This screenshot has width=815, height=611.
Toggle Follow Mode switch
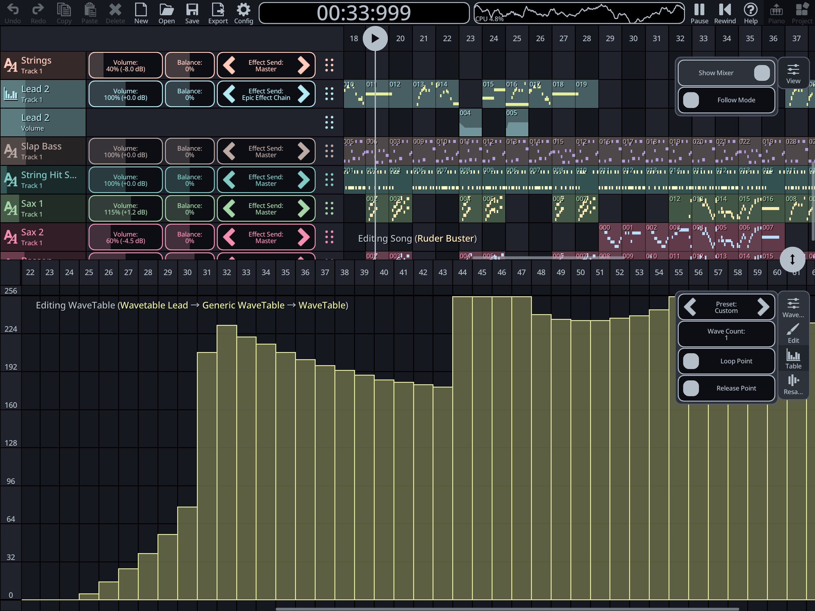[726, 100]
